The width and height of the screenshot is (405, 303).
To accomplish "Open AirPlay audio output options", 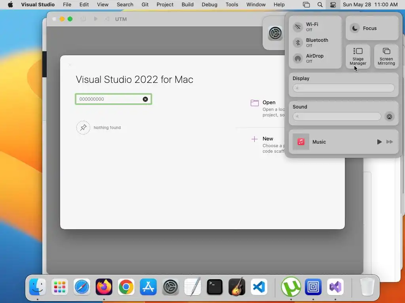I will [x=389, y=116].
